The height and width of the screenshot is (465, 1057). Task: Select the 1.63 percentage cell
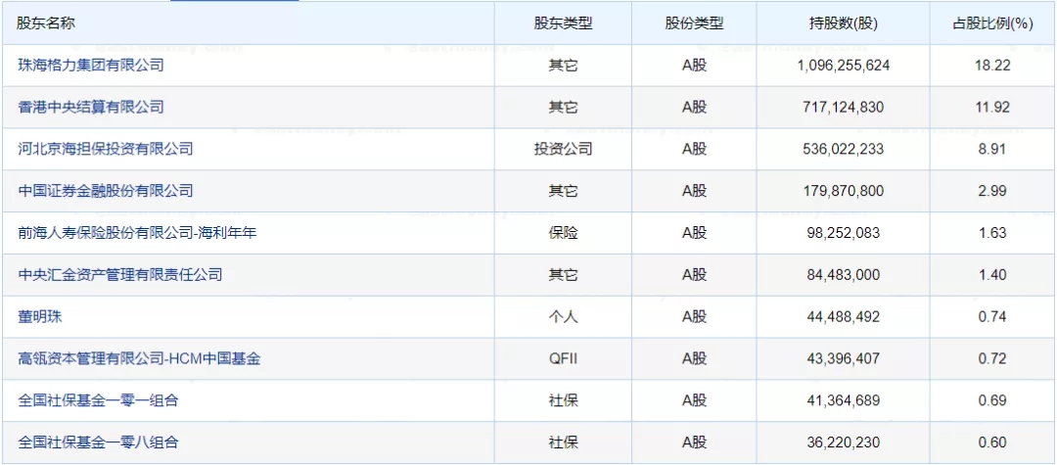tap(991, 233)
